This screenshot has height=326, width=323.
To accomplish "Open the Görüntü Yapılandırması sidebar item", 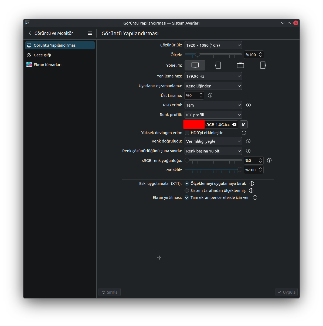I will [60, 45].
